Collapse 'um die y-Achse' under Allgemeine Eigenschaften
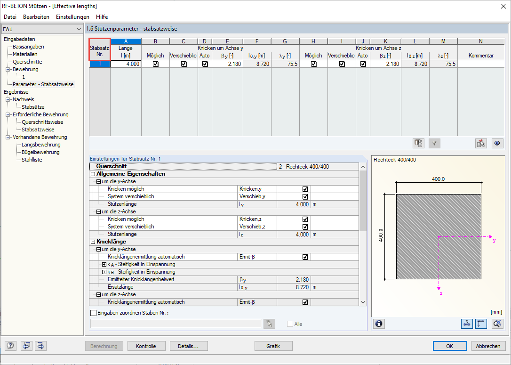This screenshot has width=511, height=365. tap(98, 182)
